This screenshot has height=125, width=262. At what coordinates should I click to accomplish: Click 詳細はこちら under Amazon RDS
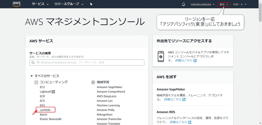(x=178, y=122)
